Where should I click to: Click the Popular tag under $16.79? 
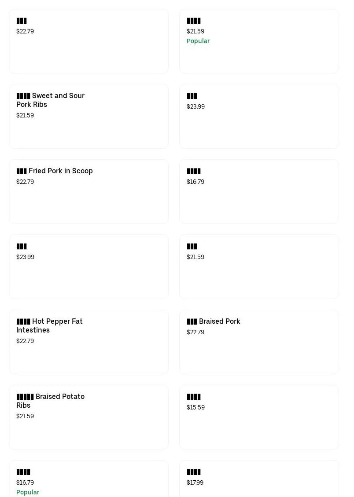(x=28, y=492)
